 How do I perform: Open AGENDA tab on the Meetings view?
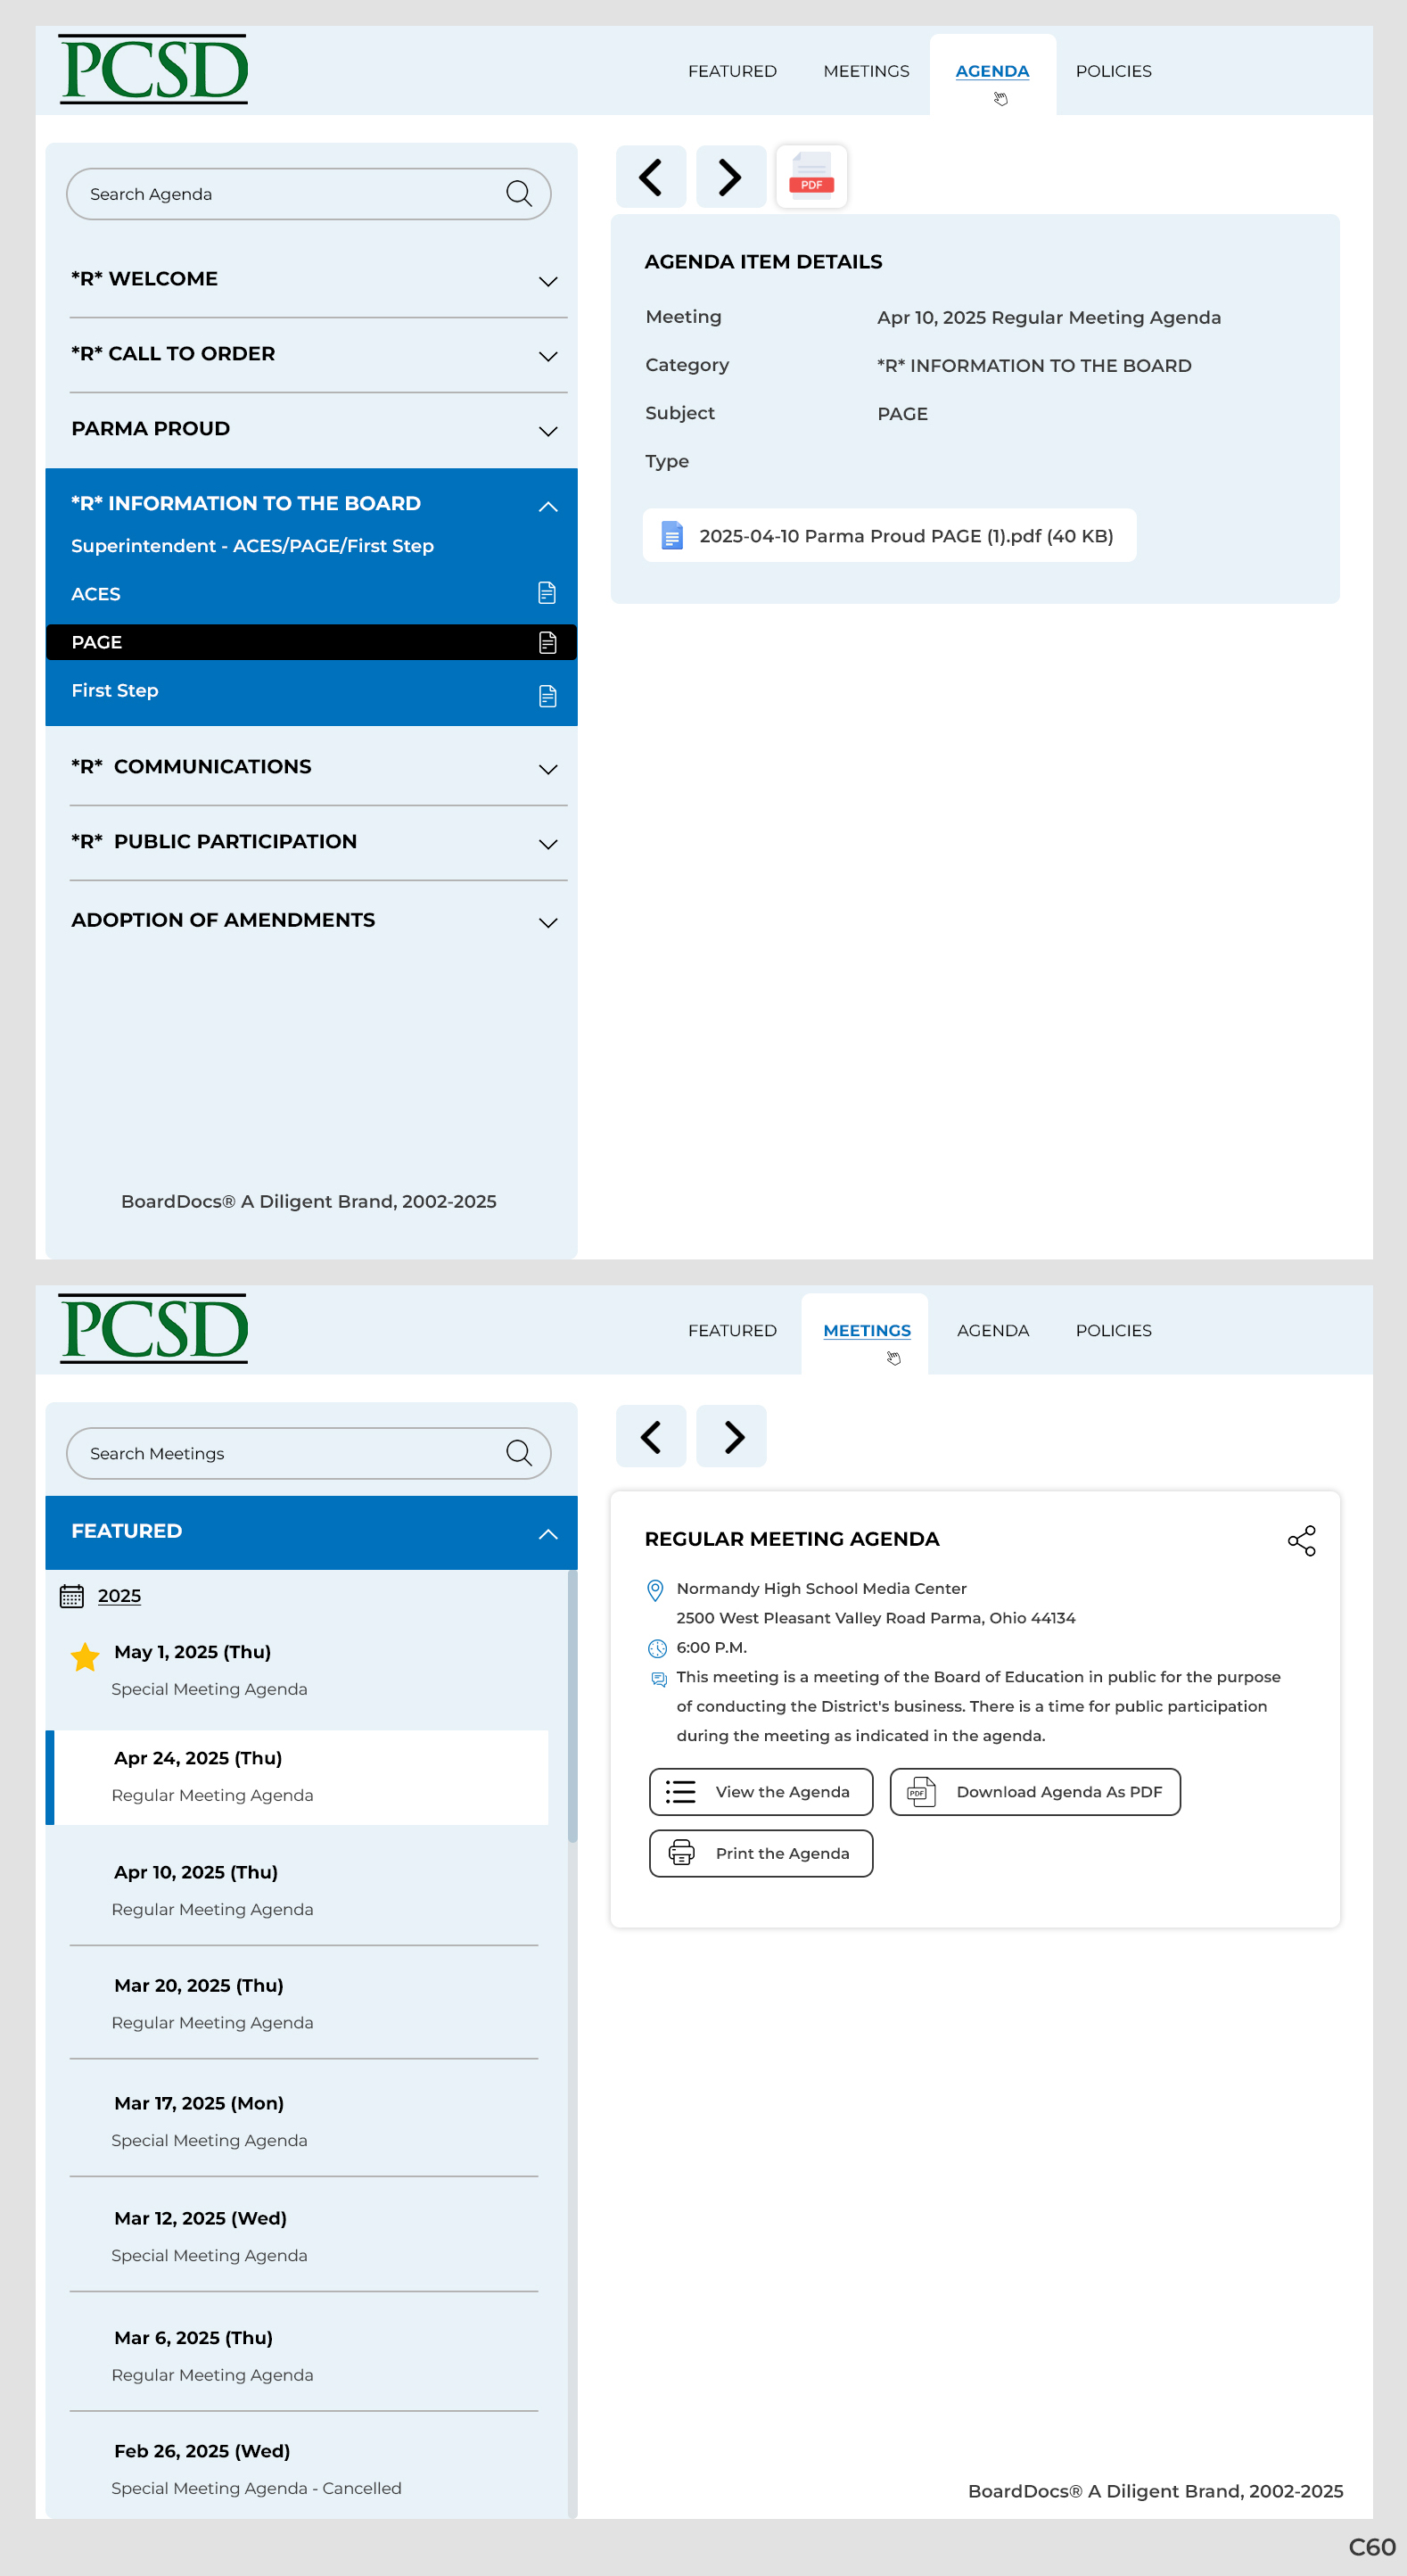tap(992, 1330)
